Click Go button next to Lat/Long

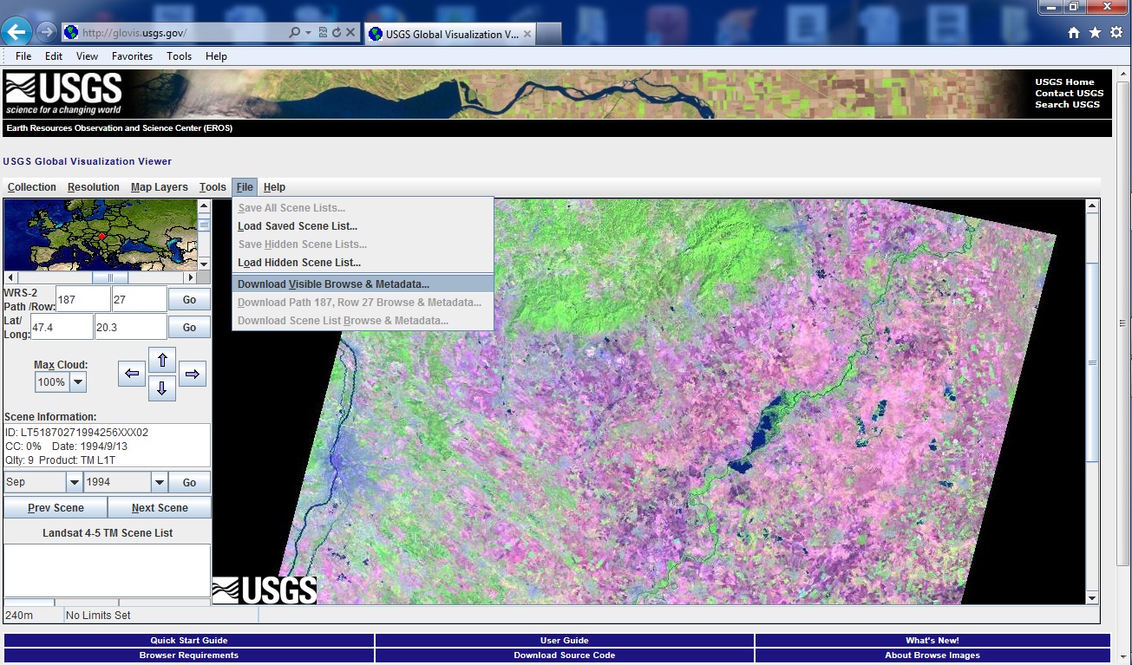point(189,327)
